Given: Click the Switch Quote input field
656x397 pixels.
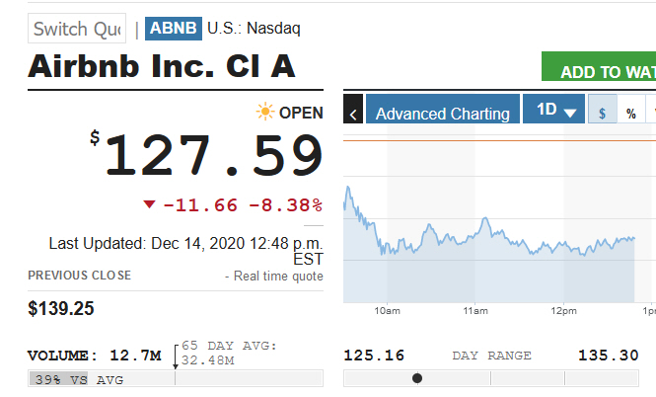Looking at the screenshot, I should (77, 29).
